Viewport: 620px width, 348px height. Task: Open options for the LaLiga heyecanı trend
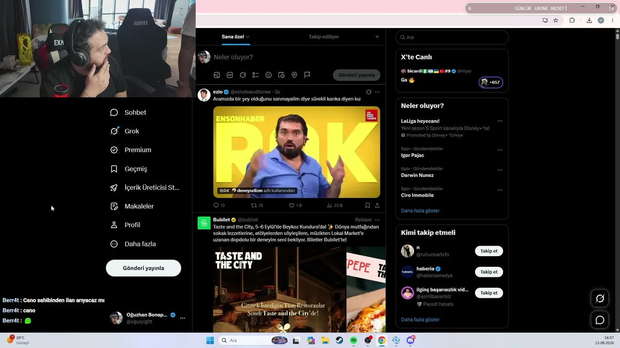tap(500, 121)
